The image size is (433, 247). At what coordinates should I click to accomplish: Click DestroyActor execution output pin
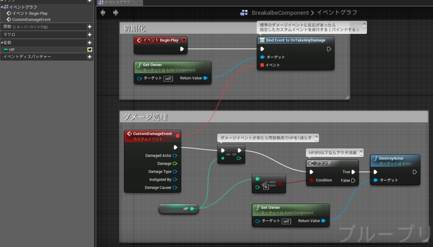[414, 172]
